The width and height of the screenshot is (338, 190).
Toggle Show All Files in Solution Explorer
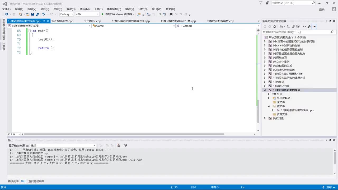coord(298,27)
